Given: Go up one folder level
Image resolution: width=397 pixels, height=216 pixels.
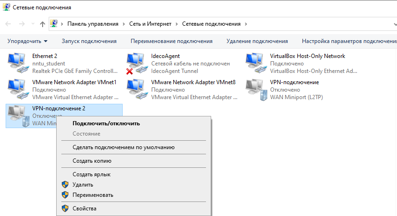Looking at the screenshot, I should pos(42,24).
